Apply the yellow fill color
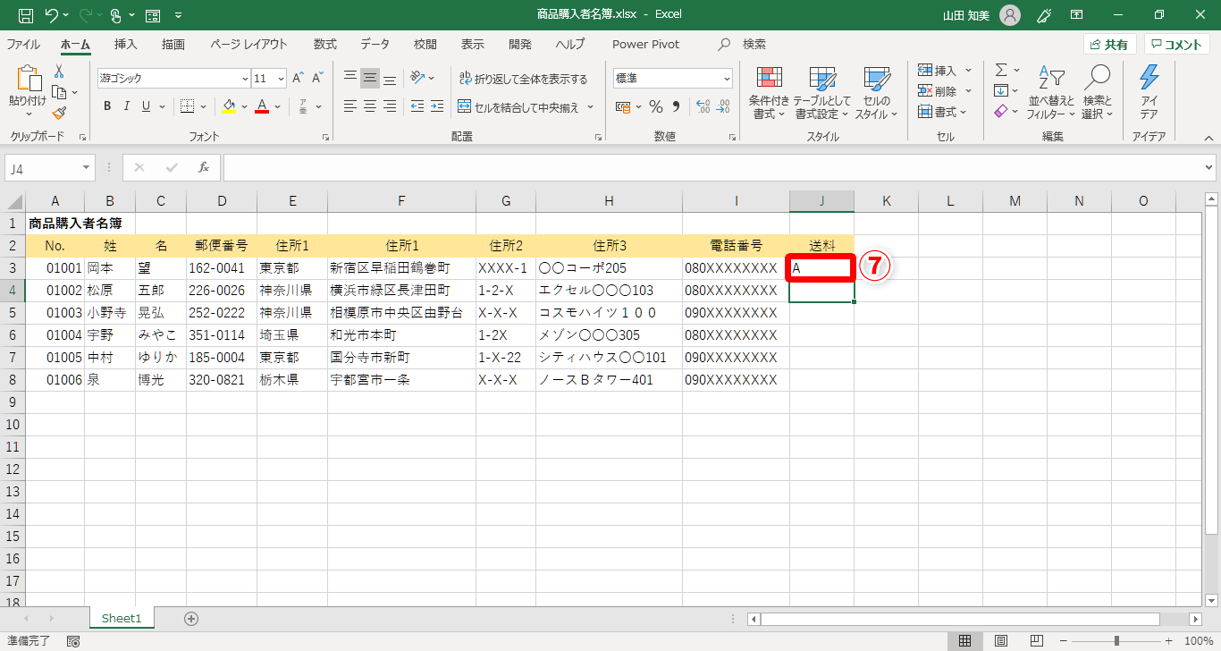The image size is (1221, 651). (229, 106)
